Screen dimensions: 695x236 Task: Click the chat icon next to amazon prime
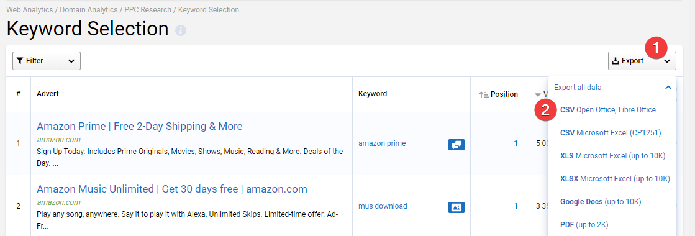click(457, 144)
